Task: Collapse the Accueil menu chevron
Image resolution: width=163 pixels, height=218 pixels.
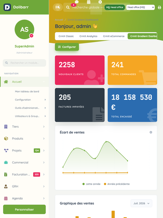Action: coord(44,82)
